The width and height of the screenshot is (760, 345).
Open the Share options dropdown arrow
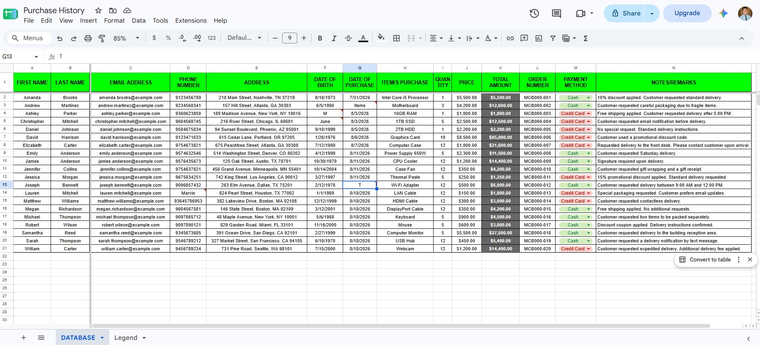652,14
